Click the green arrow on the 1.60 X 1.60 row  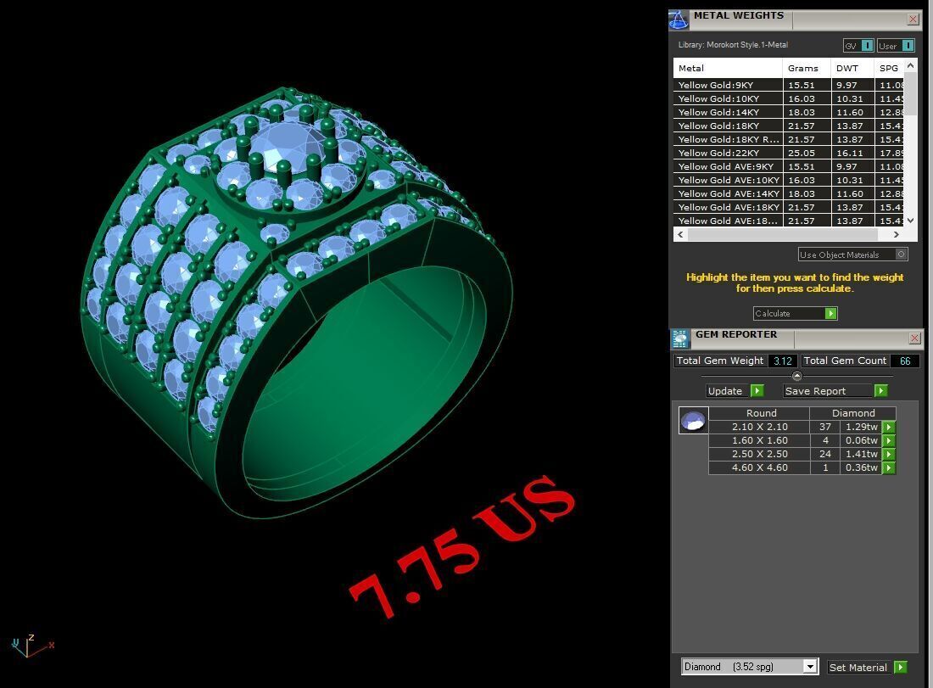(888, 440)
